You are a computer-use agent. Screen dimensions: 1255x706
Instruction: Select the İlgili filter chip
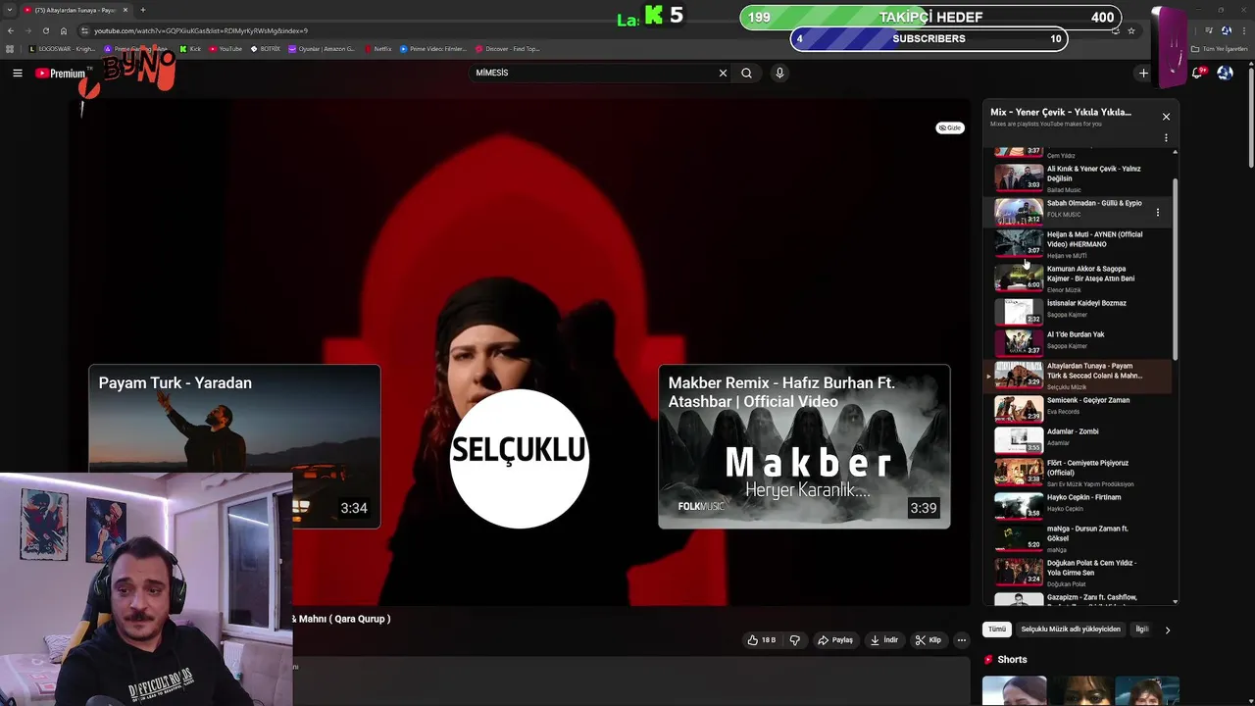(1141, 630)
